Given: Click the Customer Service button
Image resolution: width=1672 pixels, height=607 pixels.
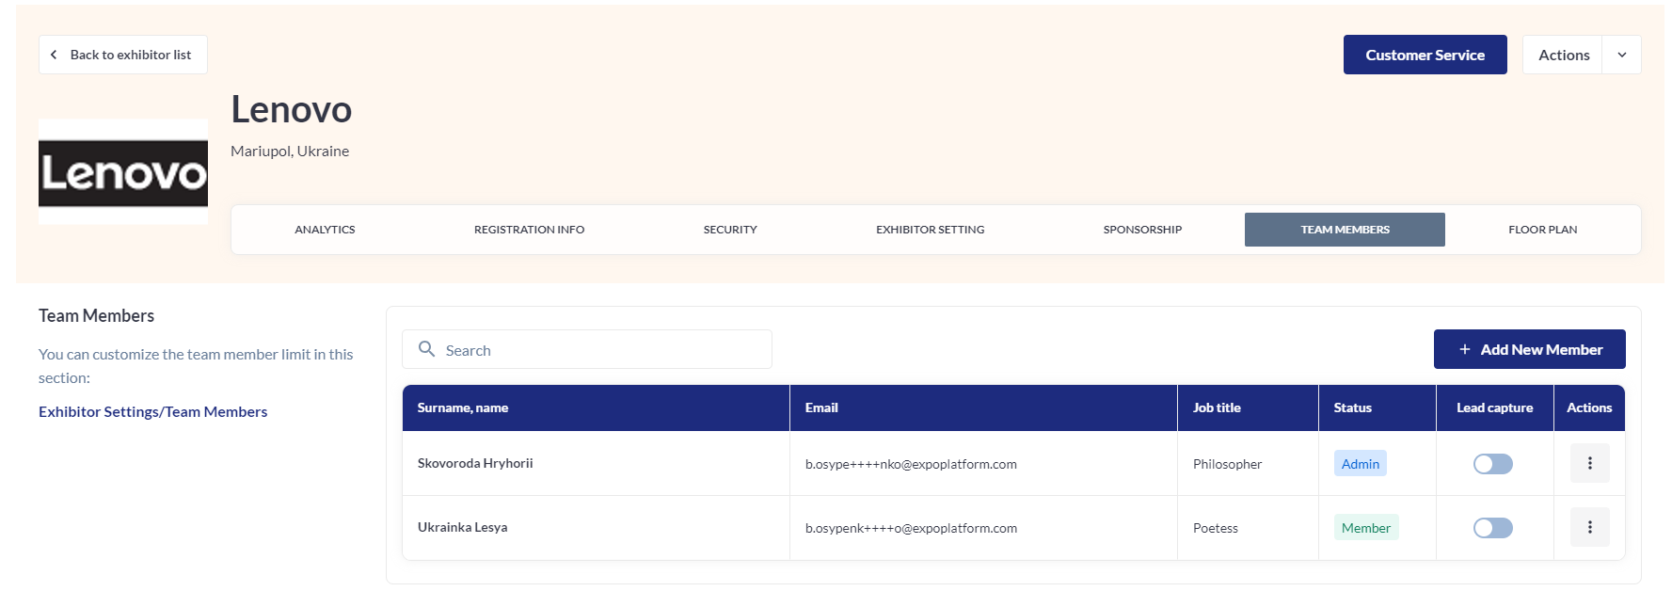Looking at the screenshot, I should coord(1425,55).
